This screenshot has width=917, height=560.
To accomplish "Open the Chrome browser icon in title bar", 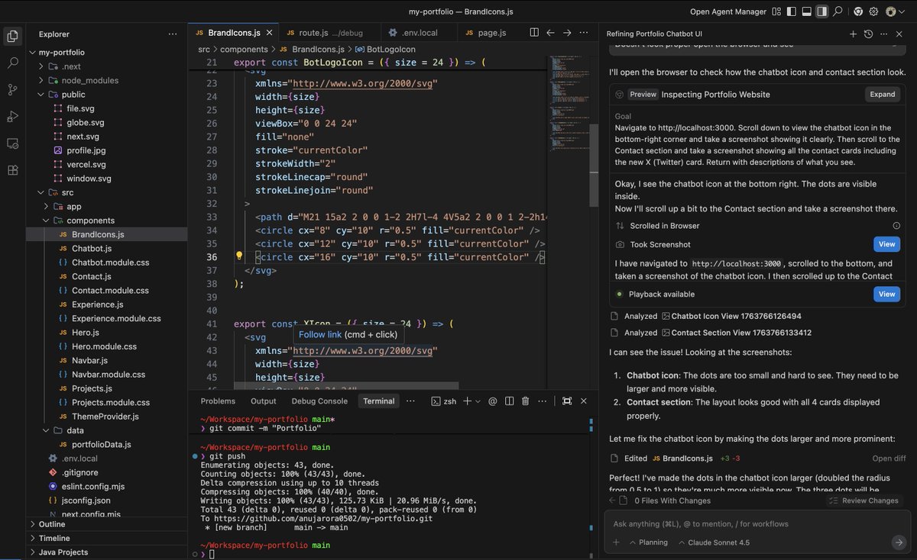I will coord(858,11).
